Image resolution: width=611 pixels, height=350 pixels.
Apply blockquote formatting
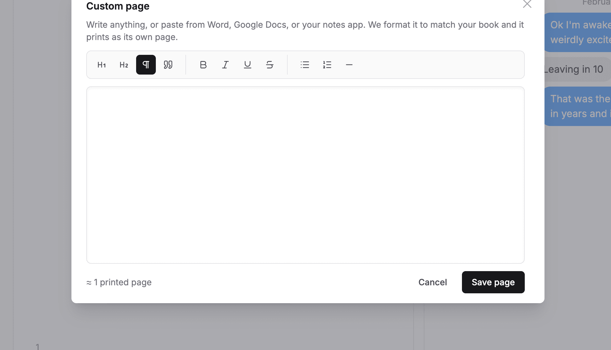pyautogui.click(x=168, y=65)
